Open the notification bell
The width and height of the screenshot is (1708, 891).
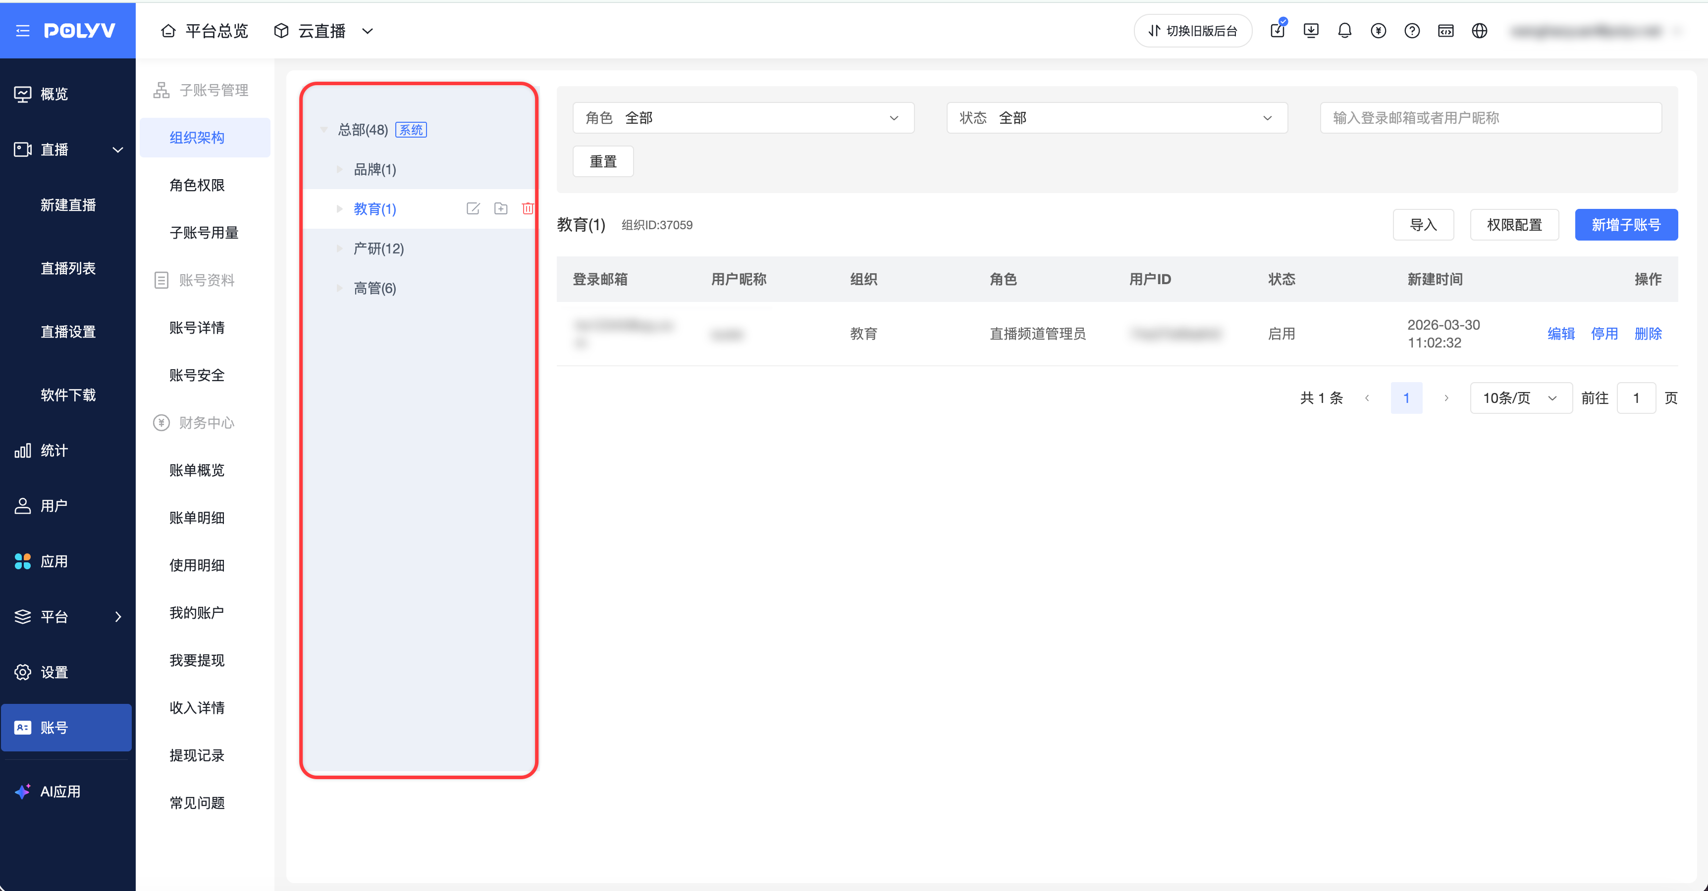[1344, 31]
